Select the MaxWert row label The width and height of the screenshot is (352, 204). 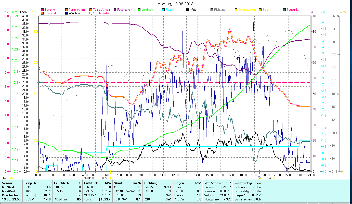9,191
